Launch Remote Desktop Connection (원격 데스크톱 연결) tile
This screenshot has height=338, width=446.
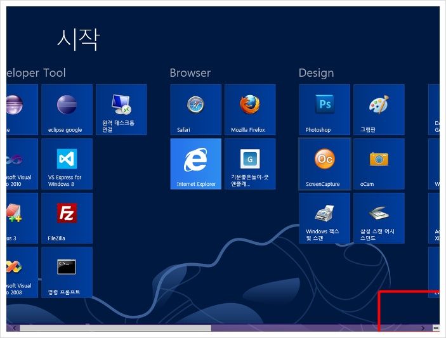(121, 110)
